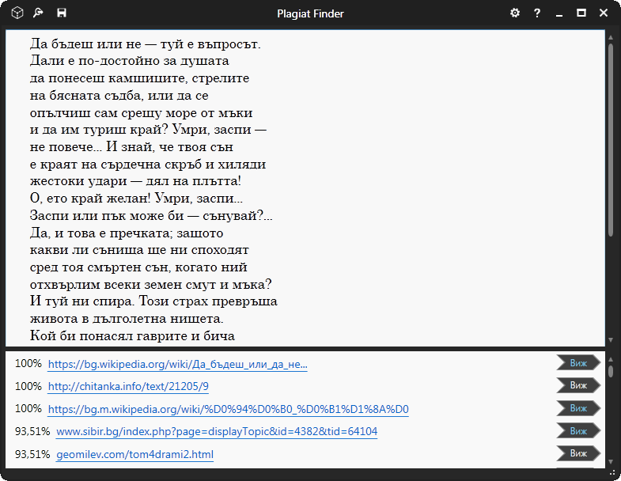Open the www.sibir.bg result link
Viewport: 621px width, 481px height.
[217, 431]
